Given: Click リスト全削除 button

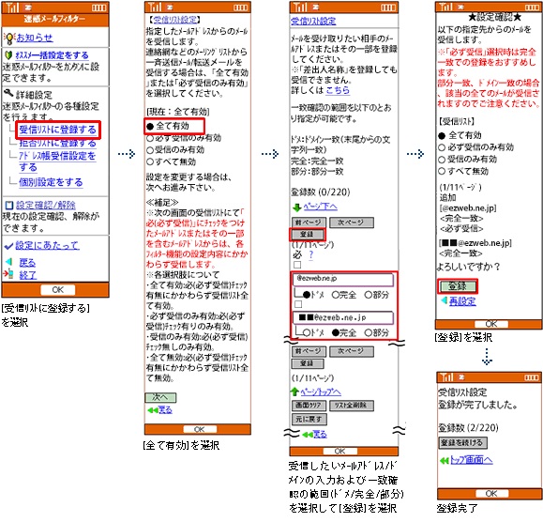Looking at the screenshot, I should (351, 406).
